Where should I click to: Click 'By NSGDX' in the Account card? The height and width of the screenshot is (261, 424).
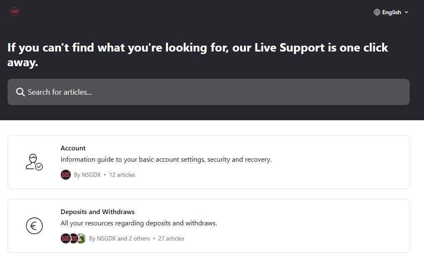click(x=87, y=175)
